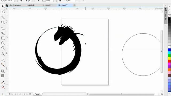The image size is (171, 96).
Task: Go to the previous page
Action: 15,94
